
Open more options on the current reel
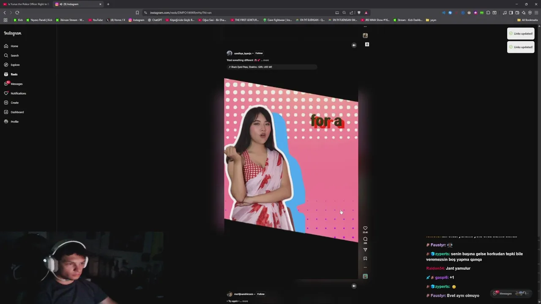pyautogui.click(x=365, y=267)
